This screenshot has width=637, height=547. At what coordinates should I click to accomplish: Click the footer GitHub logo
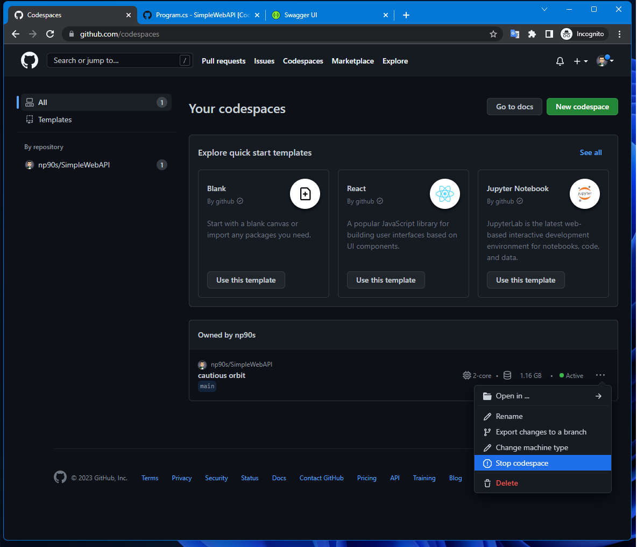(60, 476)
